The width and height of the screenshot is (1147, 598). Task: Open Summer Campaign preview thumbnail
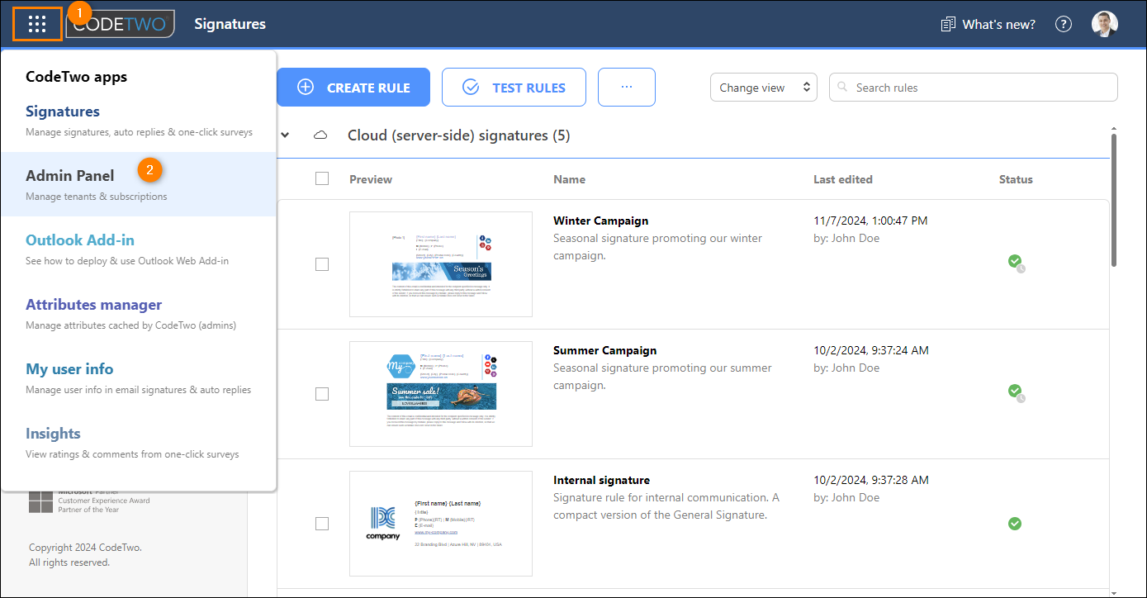[441, 394]
